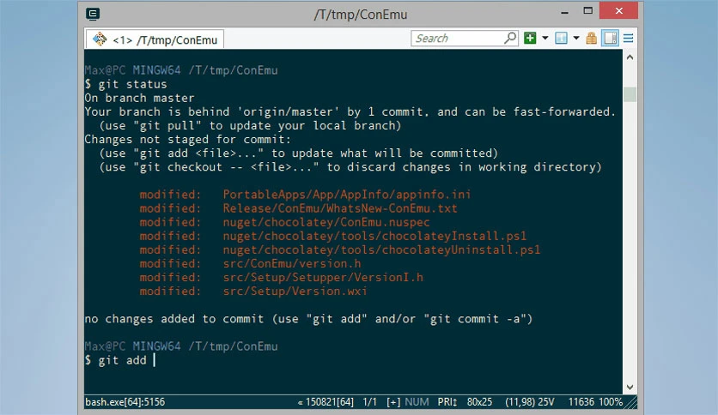Minimize the ConEmu window
Viewport: 718px width, 415px height.
coord(564,11)
